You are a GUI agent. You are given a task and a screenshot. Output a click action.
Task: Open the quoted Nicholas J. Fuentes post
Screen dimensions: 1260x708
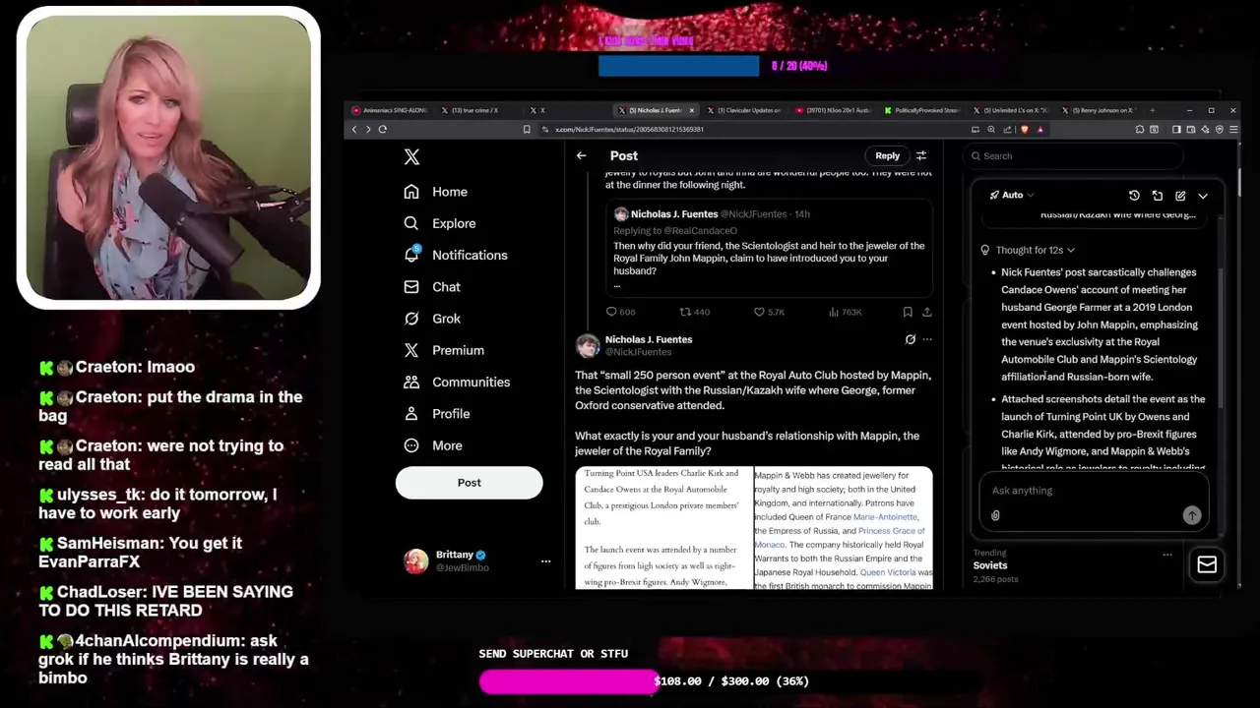click(769, 248)
